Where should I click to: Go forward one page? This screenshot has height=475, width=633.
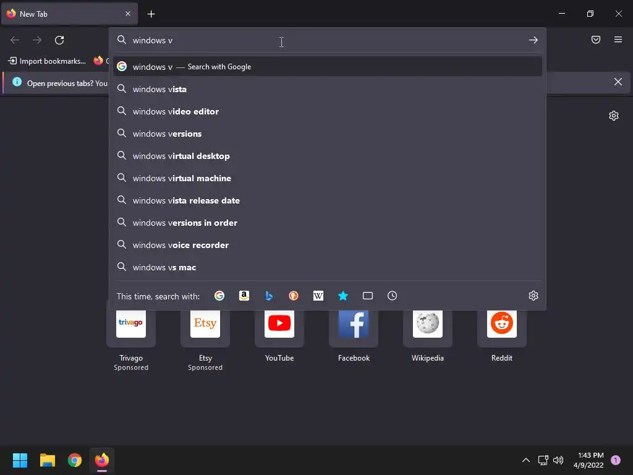37,40
